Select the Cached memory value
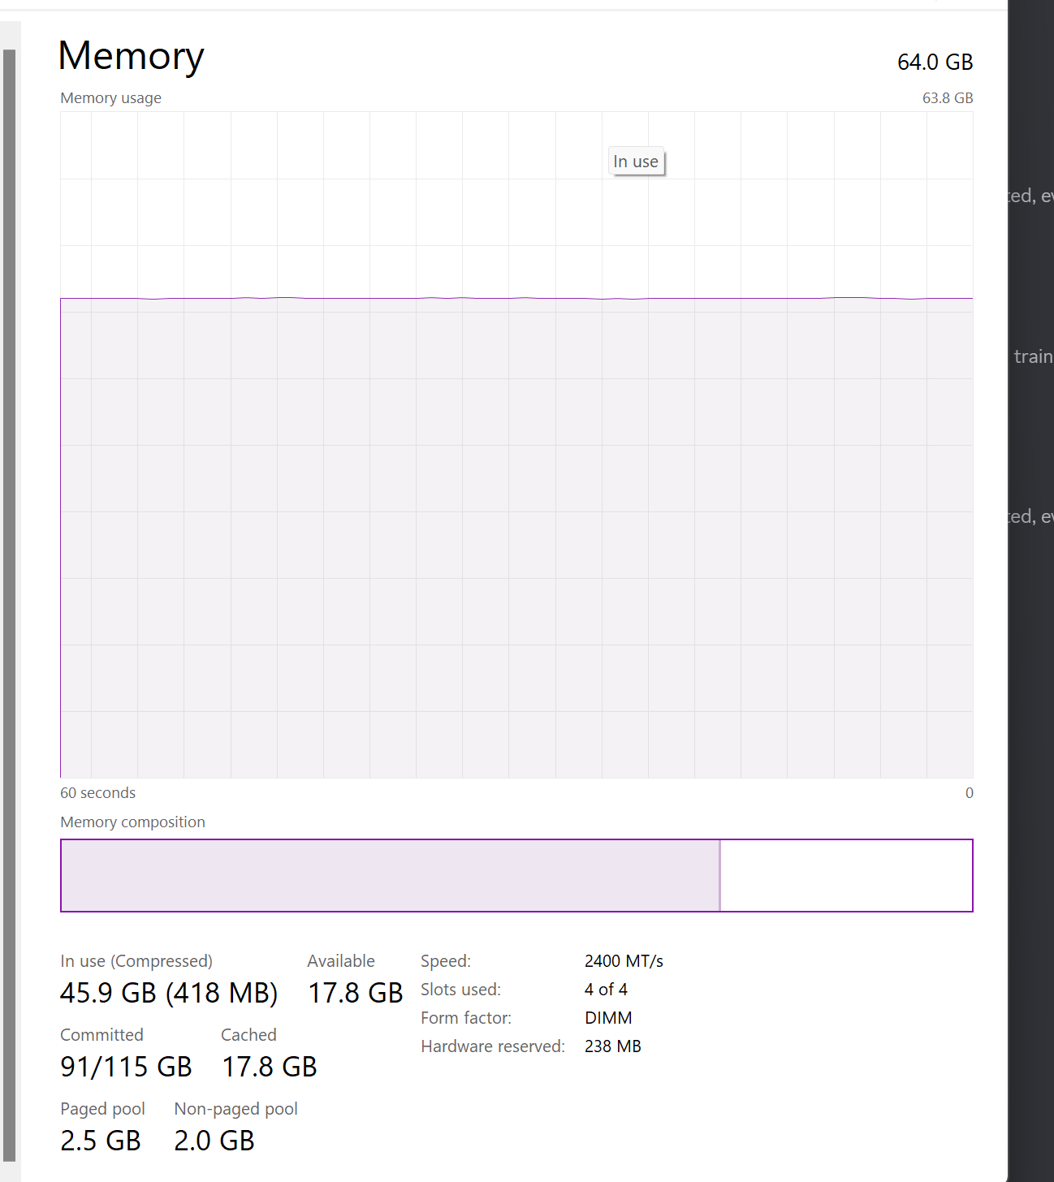 point(269,1066)
